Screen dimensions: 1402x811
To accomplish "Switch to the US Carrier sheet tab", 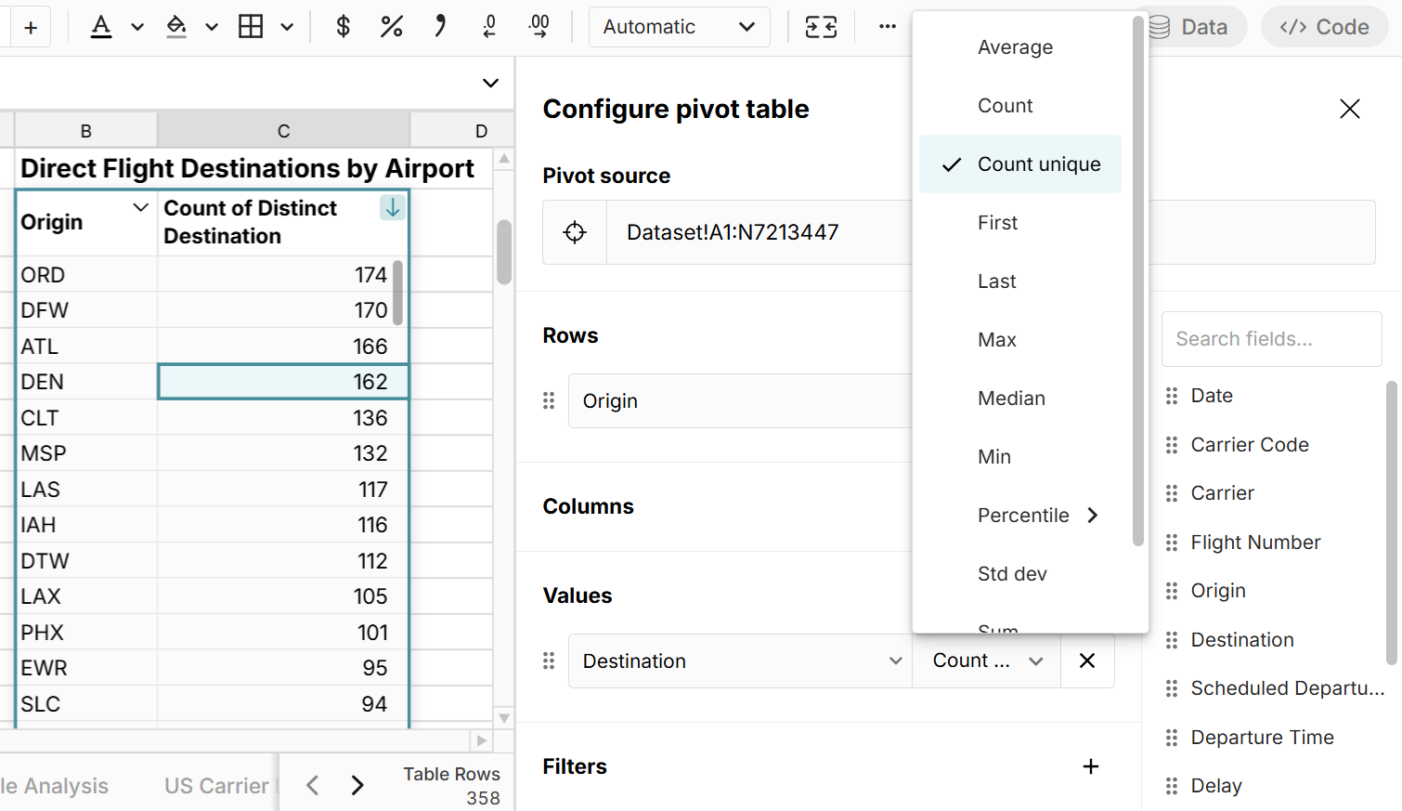I will pyautogui.click(x=216, y=786).
